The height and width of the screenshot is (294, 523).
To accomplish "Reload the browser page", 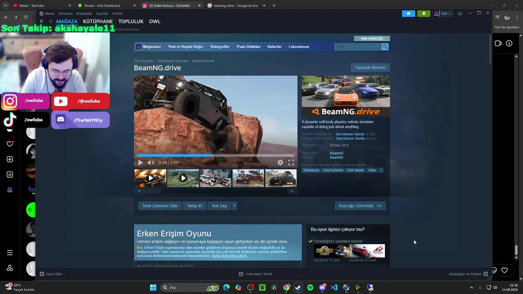I will click(25, 17).
